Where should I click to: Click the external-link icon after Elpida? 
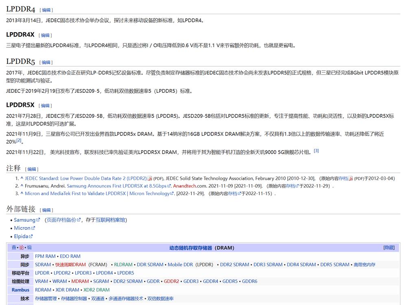(x=31, y=236)
